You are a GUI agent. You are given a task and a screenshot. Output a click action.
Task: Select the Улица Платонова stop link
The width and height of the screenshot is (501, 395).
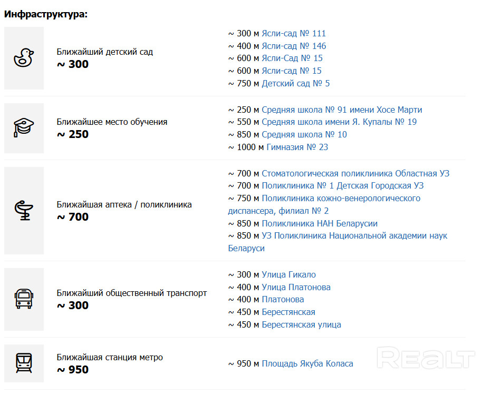[x=296, y=287]
